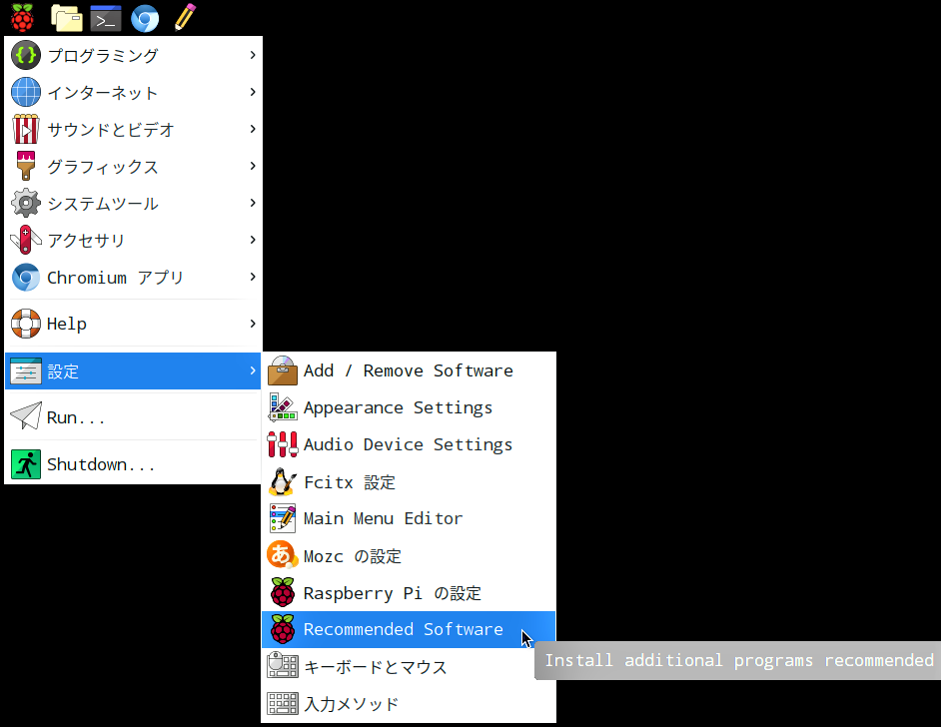Launch the File Manager from taskbar
This screenshot has height=727, width=941.
pos(67,18)
